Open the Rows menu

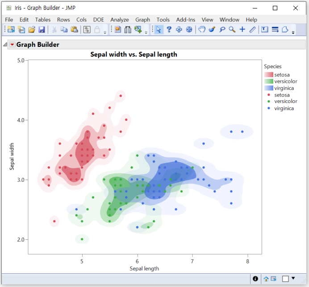63,20
